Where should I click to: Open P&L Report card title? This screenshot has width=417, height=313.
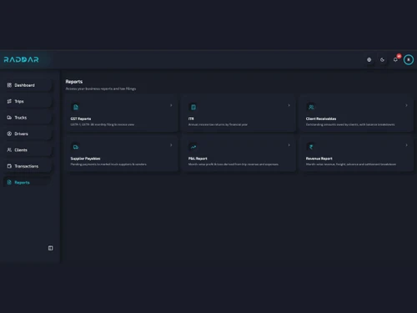tap(198, 159)
